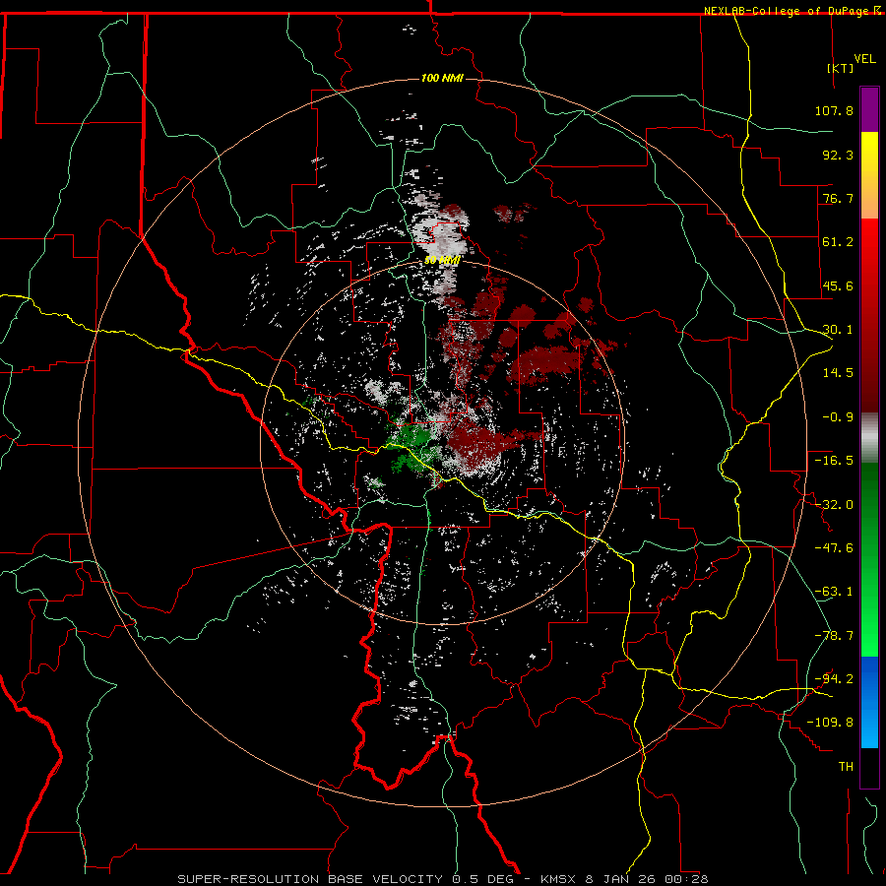Select the -16.5 legend value
Image resolution: width=886 pixels, height=886 pixels.
tap(834, 461)
